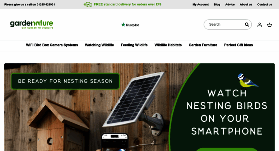Click the gardenature logo
The image size is (279, 151).
click(32, 24)
